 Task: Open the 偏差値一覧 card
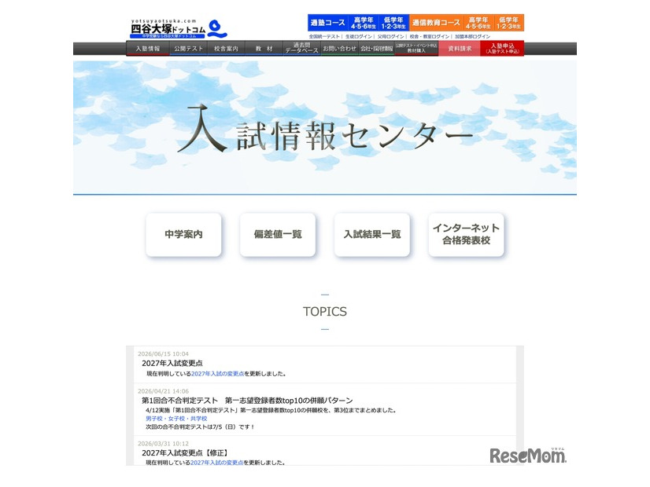(x=278, y=235)
